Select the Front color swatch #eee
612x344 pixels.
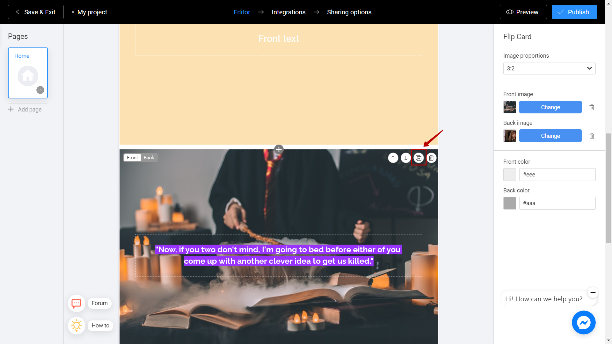click(x=510, y=174)
